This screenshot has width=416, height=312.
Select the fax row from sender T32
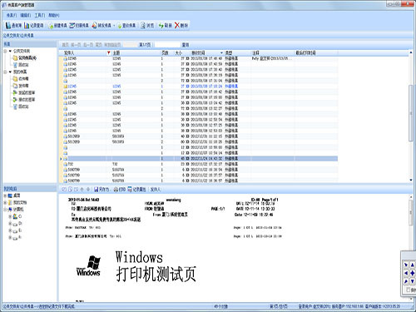tap(198, 164)
